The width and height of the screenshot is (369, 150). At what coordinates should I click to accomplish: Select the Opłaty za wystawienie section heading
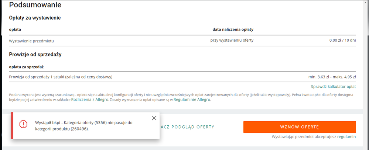(x=35, y=18)
